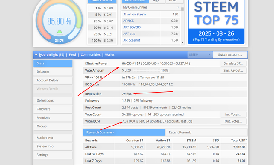Click RC Status value 100.00 %
274x165 pixels.
pos(128,84)
